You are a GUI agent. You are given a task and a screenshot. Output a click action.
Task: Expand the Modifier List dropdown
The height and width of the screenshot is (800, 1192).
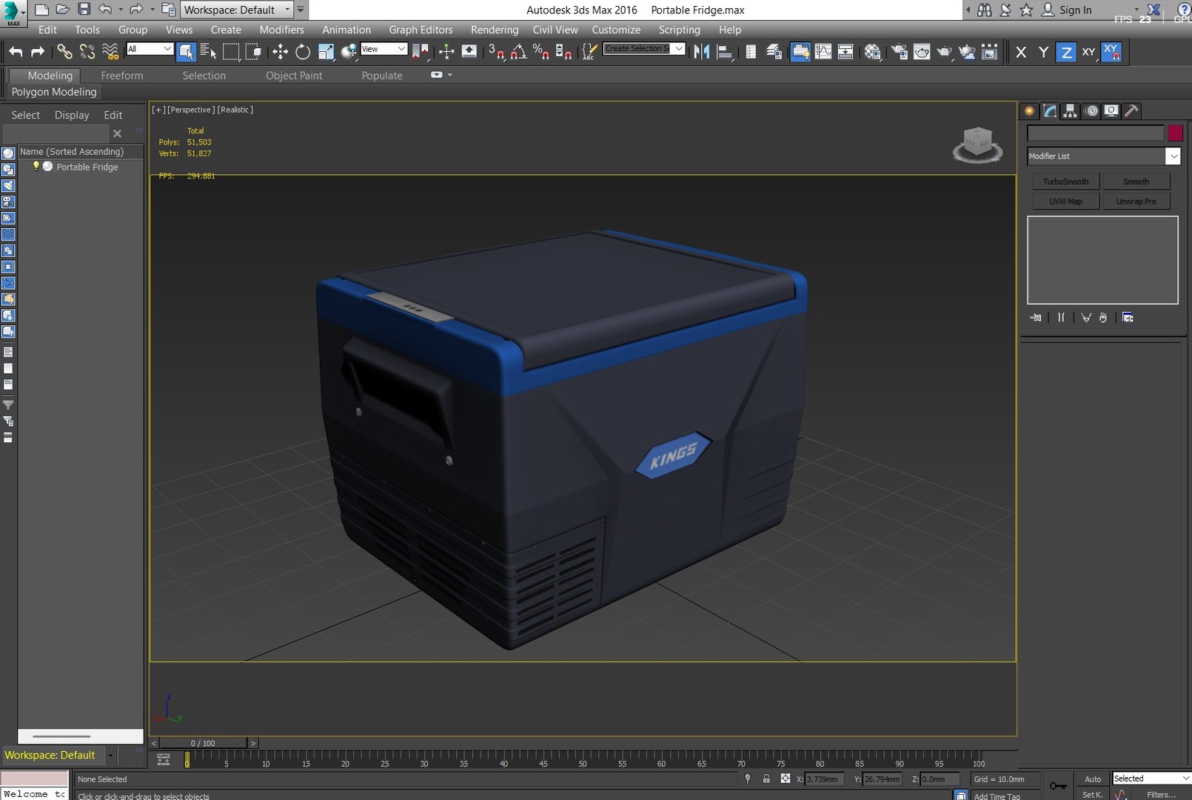tap(1173, 156)
